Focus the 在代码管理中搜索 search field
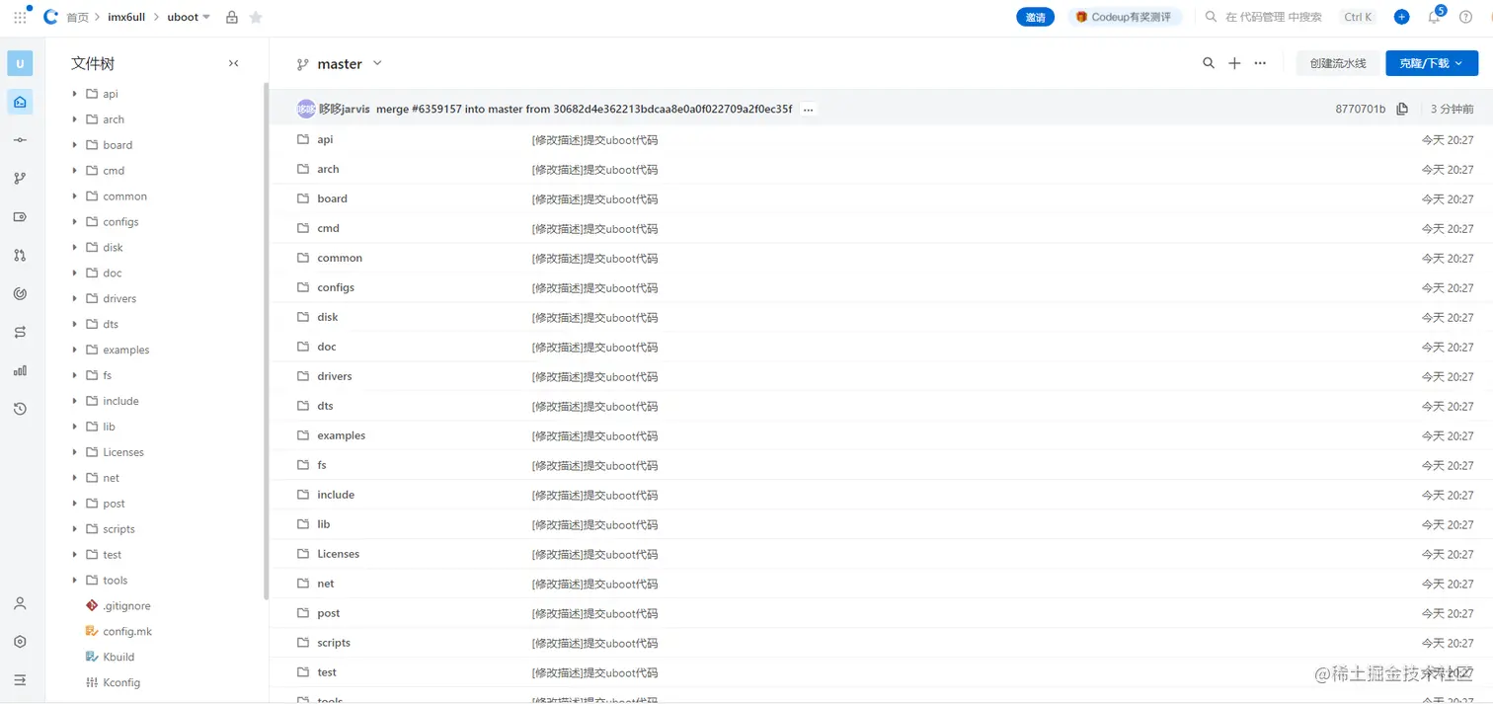Screen dimensions: 1493x704 point(1273,17)
